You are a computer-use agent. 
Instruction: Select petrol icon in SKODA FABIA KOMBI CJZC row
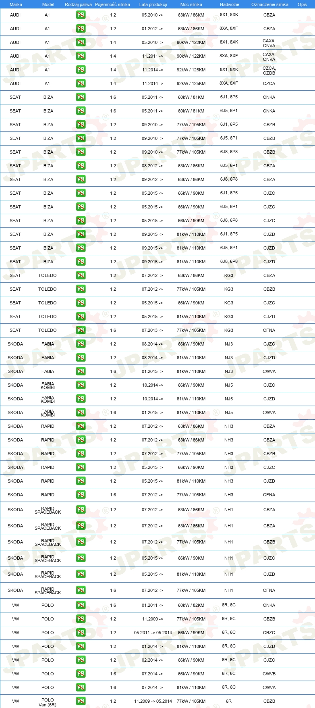[x=81, y=385]
